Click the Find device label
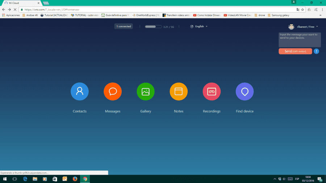Viewport: 326px width, 183px height. 245,111
